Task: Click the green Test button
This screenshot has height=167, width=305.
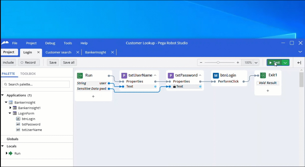Action: click(x=275, y=63)
